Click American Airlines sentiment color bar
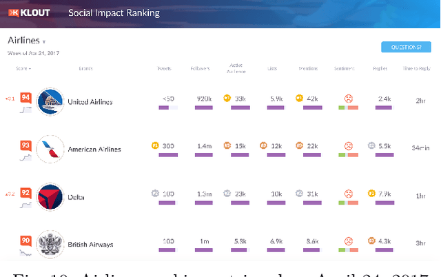 (348, 155)
